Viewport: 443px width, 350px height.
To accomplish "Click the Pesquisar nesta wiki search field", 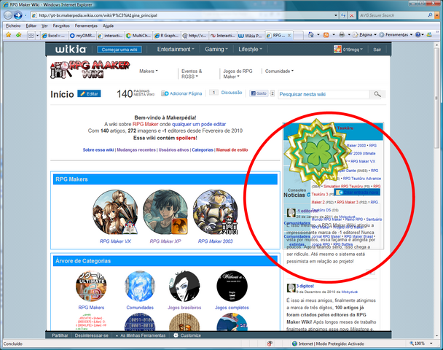I will coord(324,94).
